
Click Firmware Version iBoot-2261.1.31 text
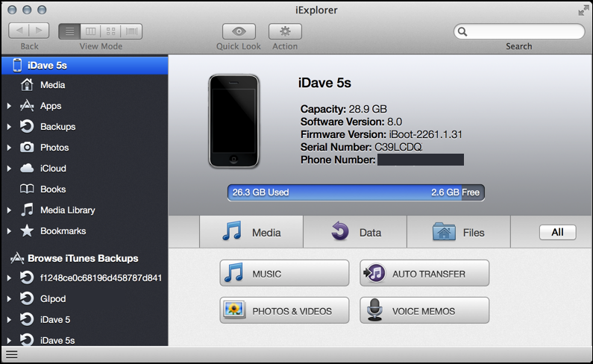381,134
